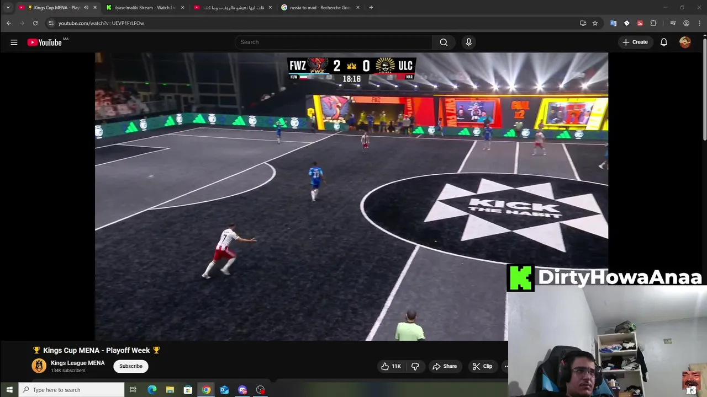Image resolution: width=707 pixels, height=397 pixels.
Task: Open the Kings League MENA channel avatar
Action: coord(39,366)
